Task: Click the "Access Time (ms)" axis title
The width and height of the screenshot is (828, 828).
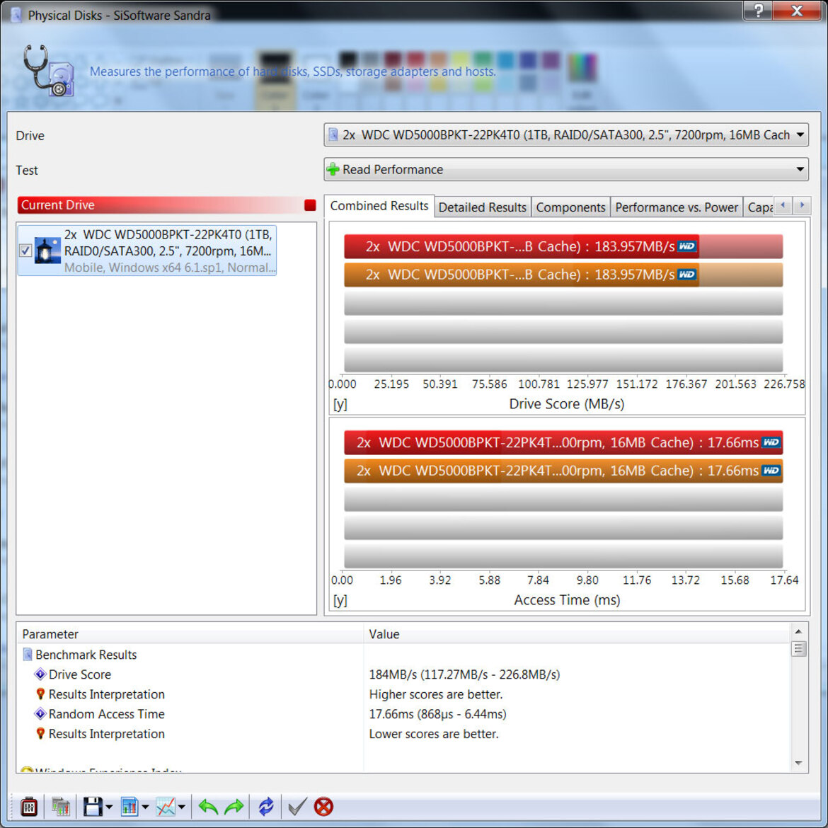Action: 567,600
